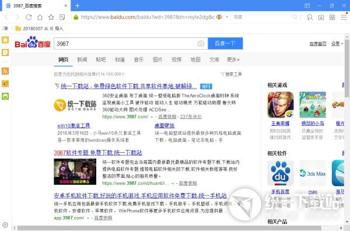The image size is (350, 231).
Task: Open the camera image search icon
Action: 201,44
